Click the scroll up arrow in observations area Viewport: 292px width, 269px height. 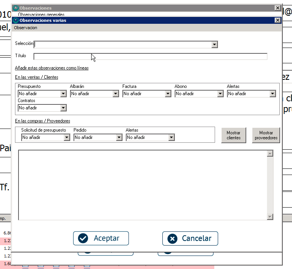[270, 153]
